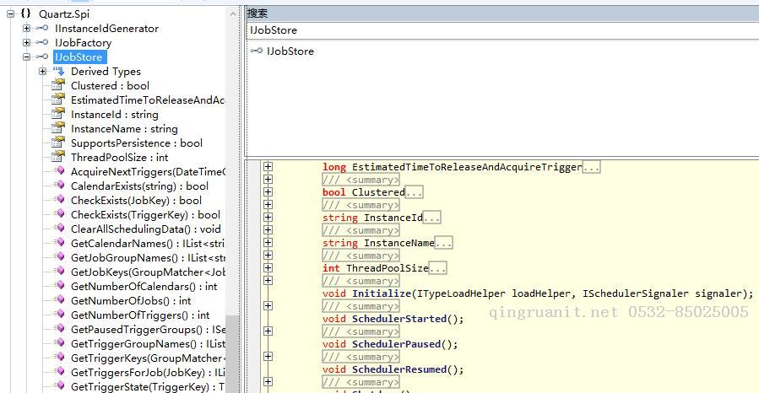Select Derived Types tree item
The width and height of the screenshot is (759, 393).
106,72
